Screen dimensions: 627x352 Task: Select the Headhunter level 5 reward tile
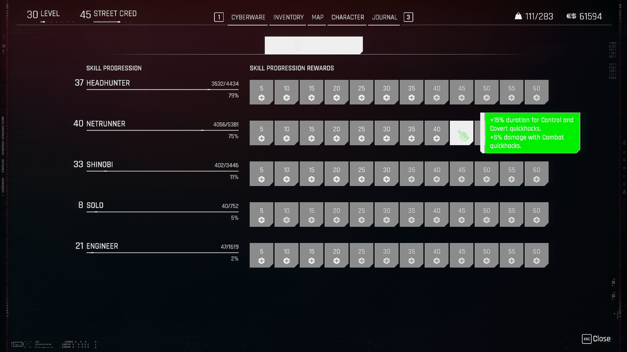pyautogui.click(x=261, y=92)
